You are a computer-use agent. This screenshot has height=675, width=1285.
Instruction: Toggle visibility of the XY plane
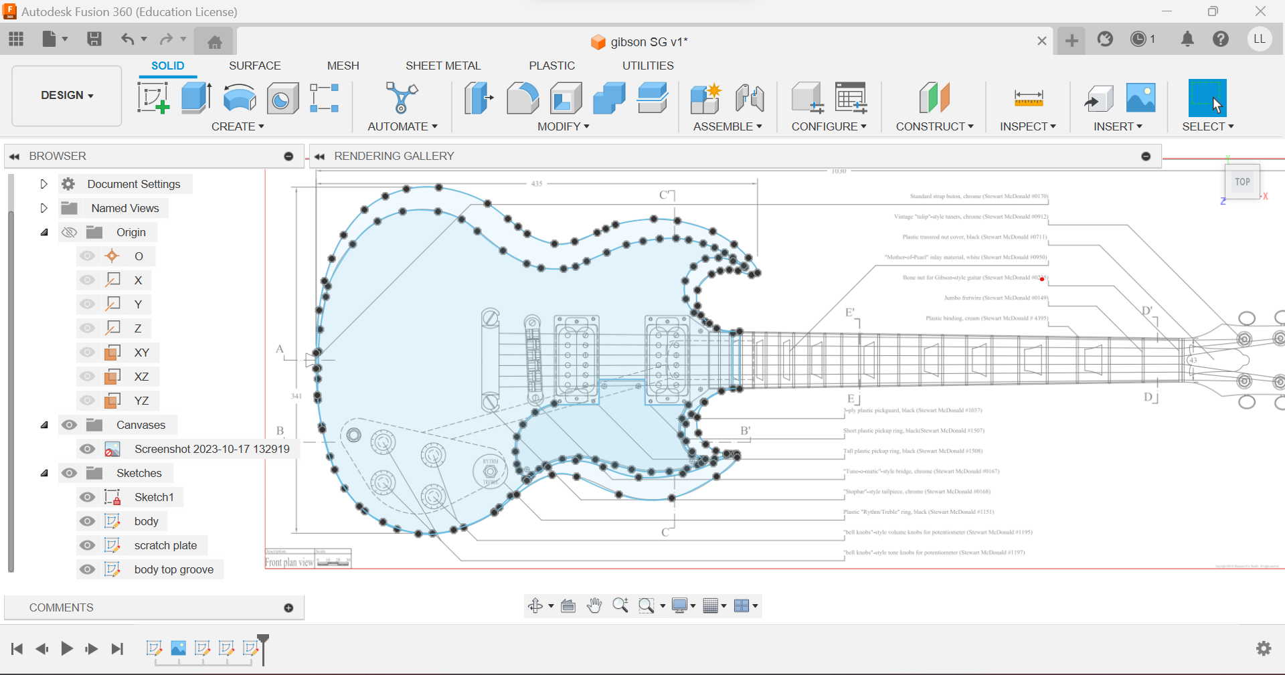coord(87,353)
